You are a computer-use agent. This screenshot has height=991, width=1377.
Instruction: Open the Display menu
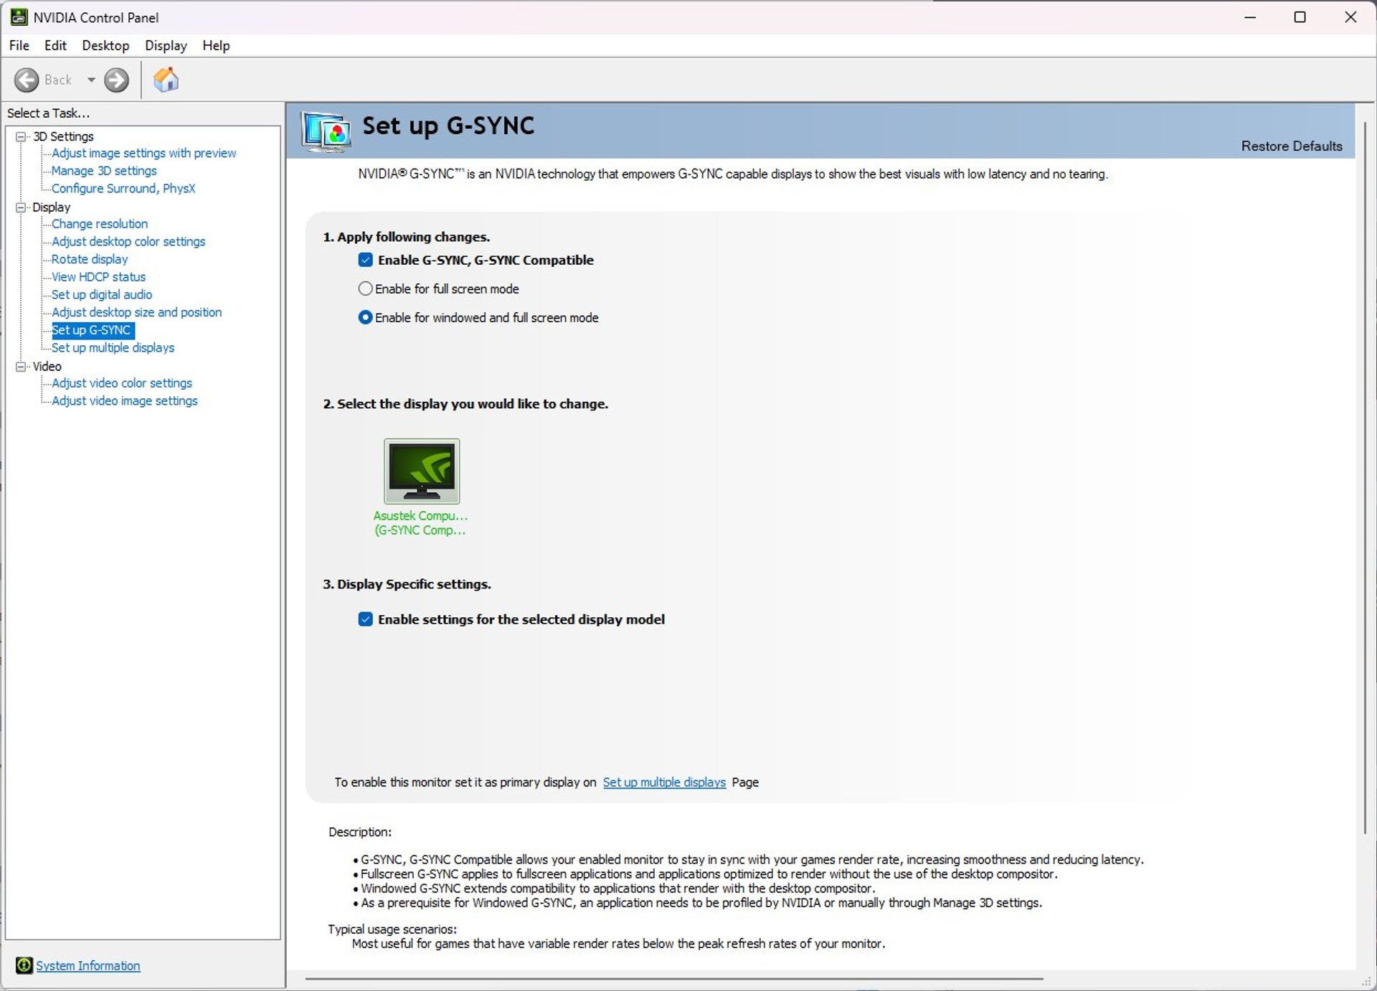[x=166, y=45]
